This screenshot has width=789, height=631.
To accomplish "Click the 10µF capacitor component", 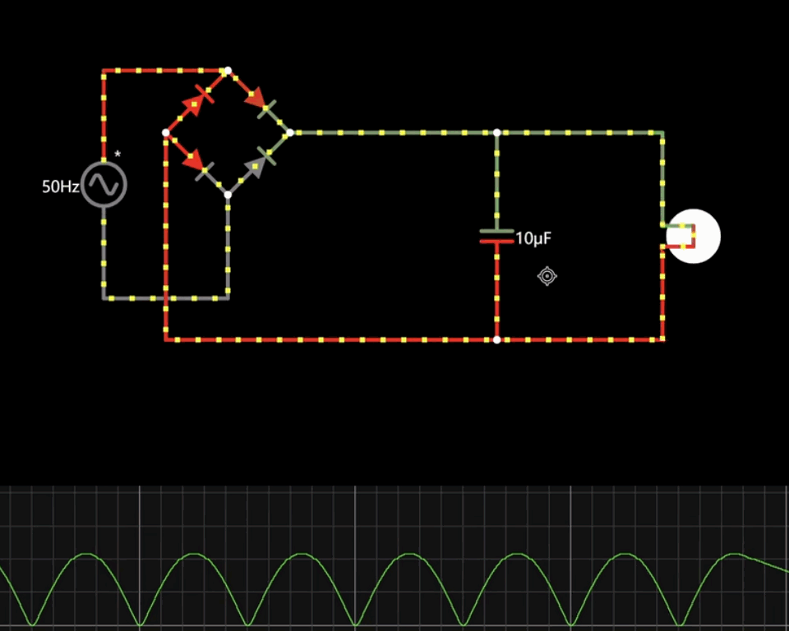I will 496,237.
